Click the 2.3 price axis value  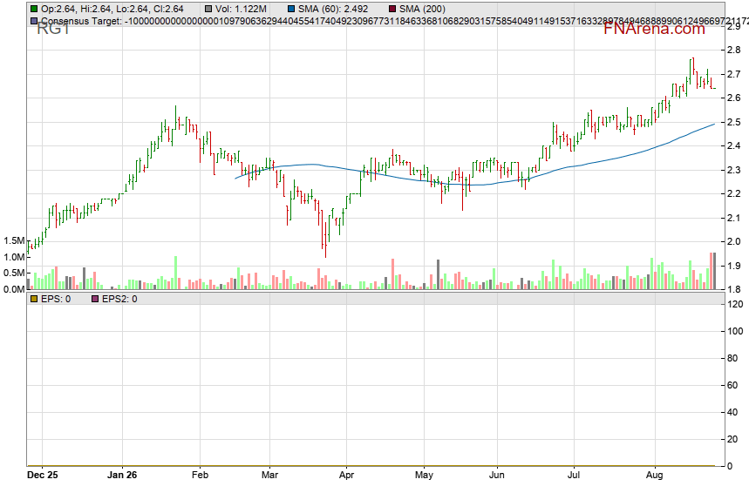click(733, 170)
